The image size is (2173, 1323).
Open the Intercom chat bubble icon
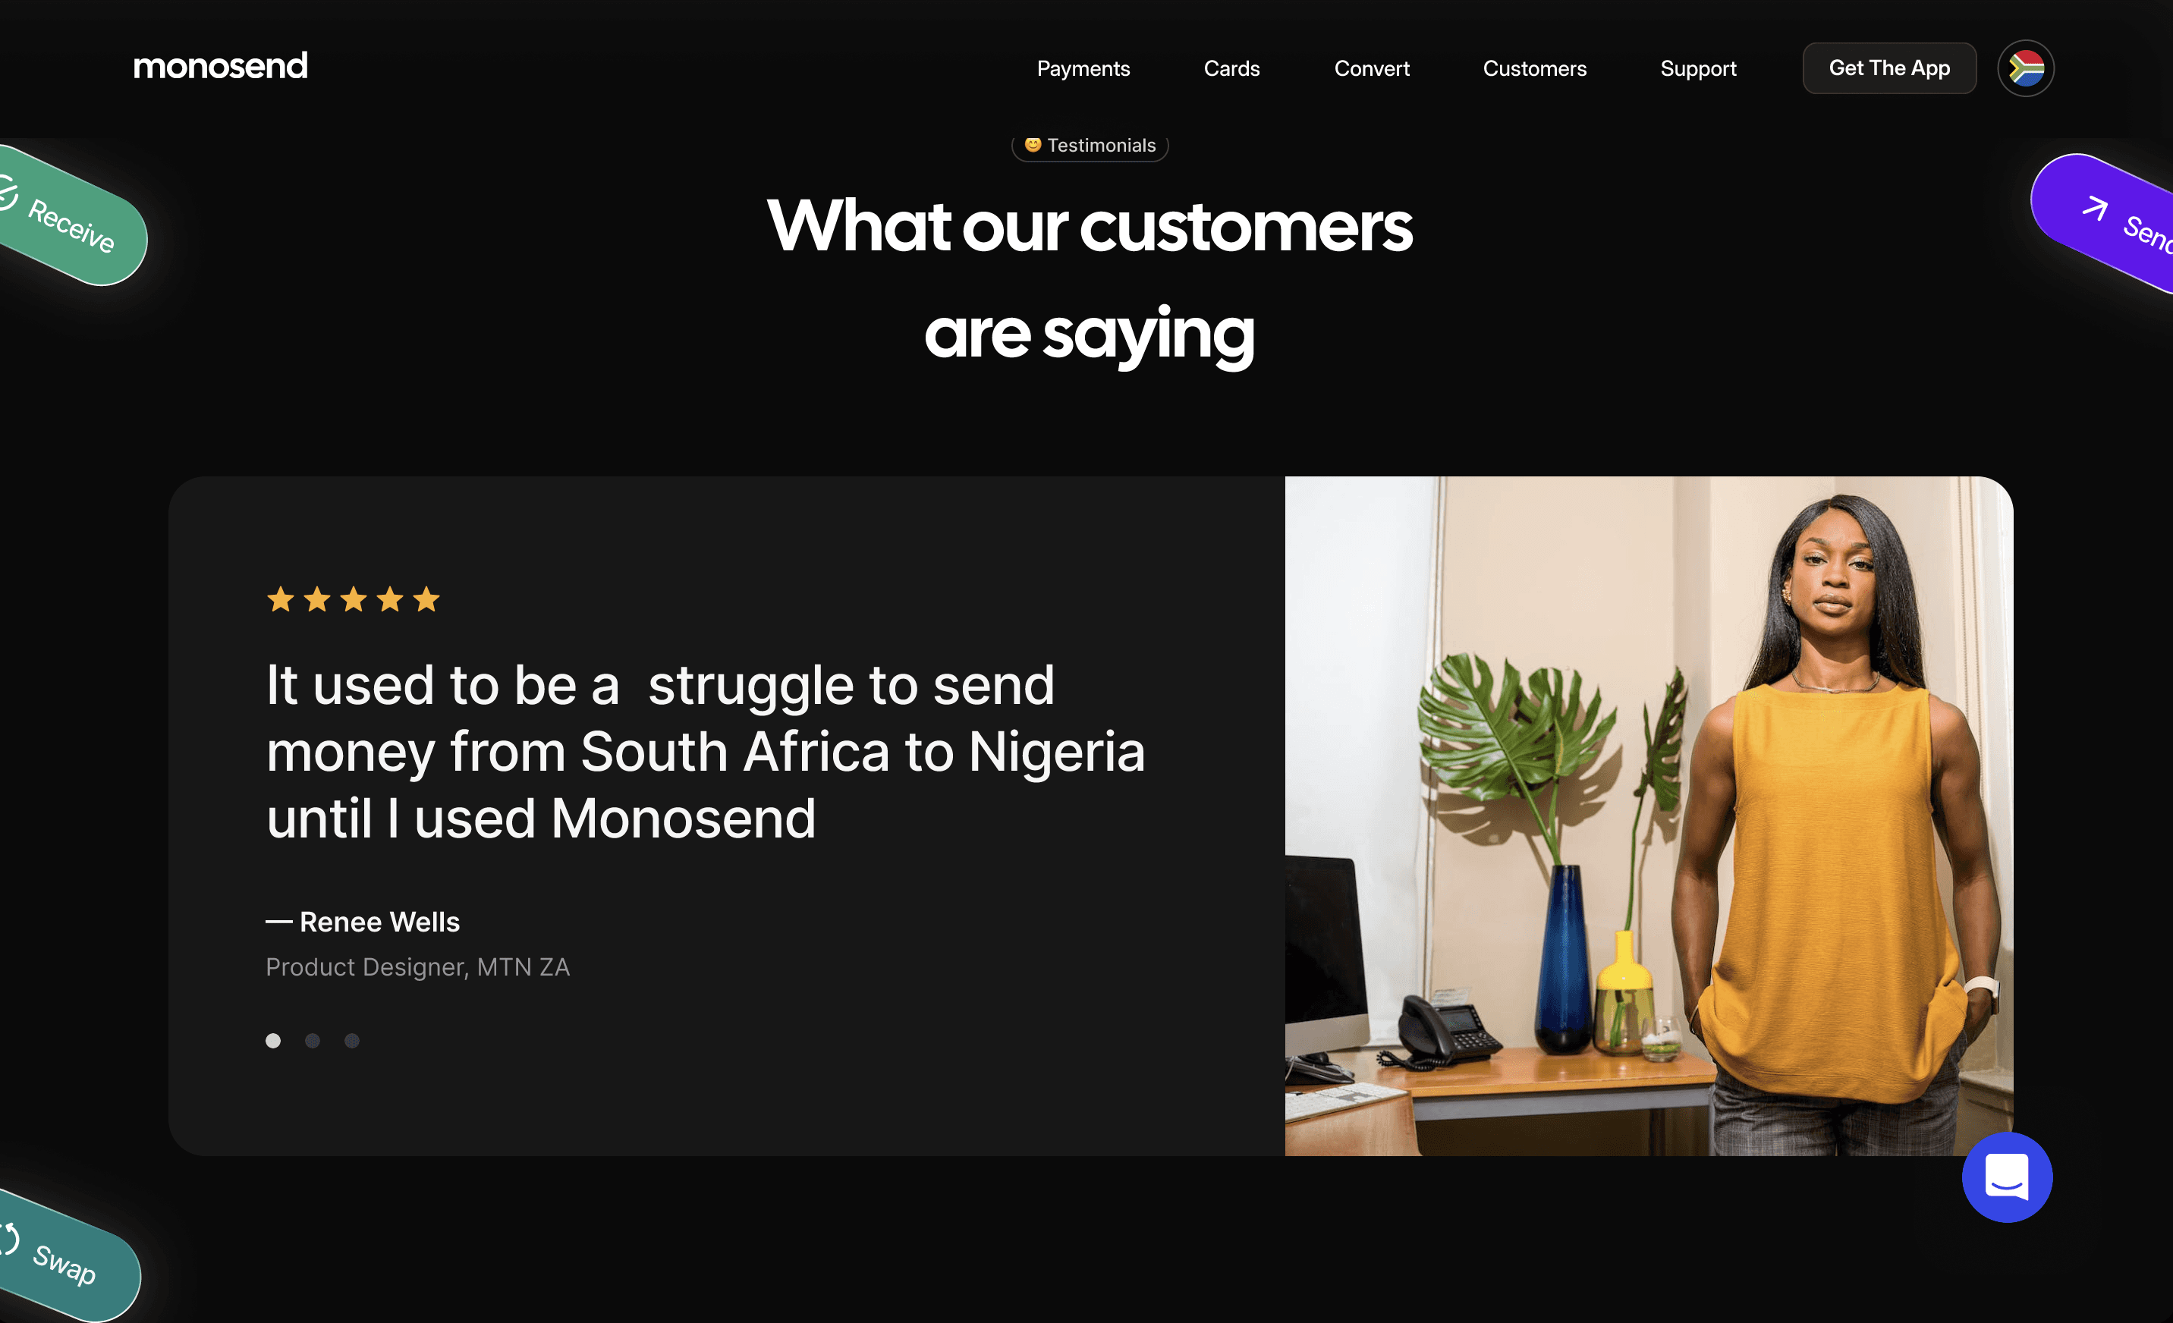(2006, 1177)
